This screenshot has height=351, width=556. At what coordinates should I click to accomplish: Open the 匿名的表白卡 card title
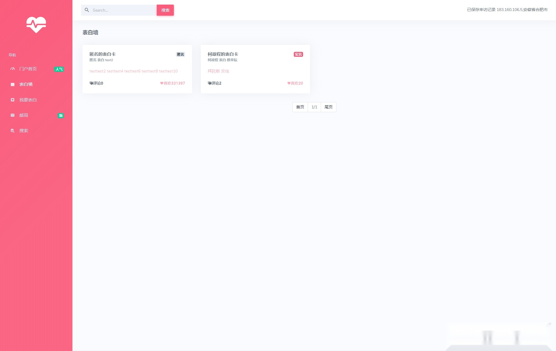point(103,54)
